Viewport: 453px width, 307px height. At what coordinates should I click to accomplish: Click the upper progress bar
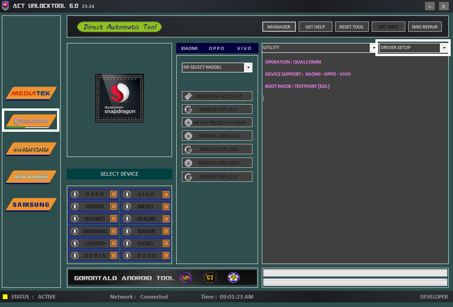pos(355,272)
